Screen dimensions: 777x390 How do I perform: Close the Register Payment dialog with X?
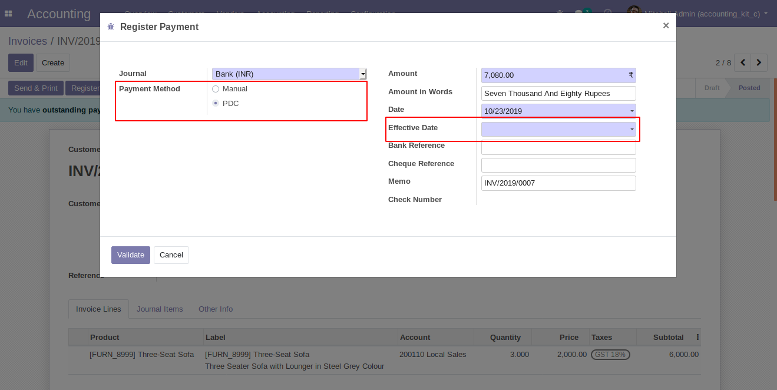tap(666, 25)
